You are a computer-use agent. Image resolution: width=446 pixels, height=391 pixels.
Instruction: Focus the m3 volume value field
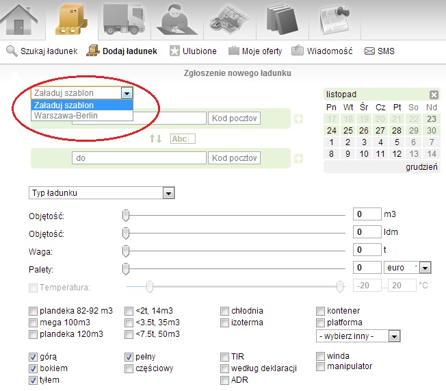(367, 214)
